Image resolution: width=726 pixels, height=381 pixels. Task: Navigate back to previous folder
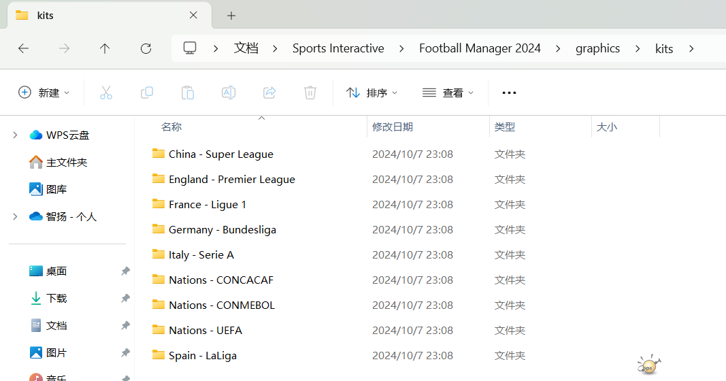[23, 48]
